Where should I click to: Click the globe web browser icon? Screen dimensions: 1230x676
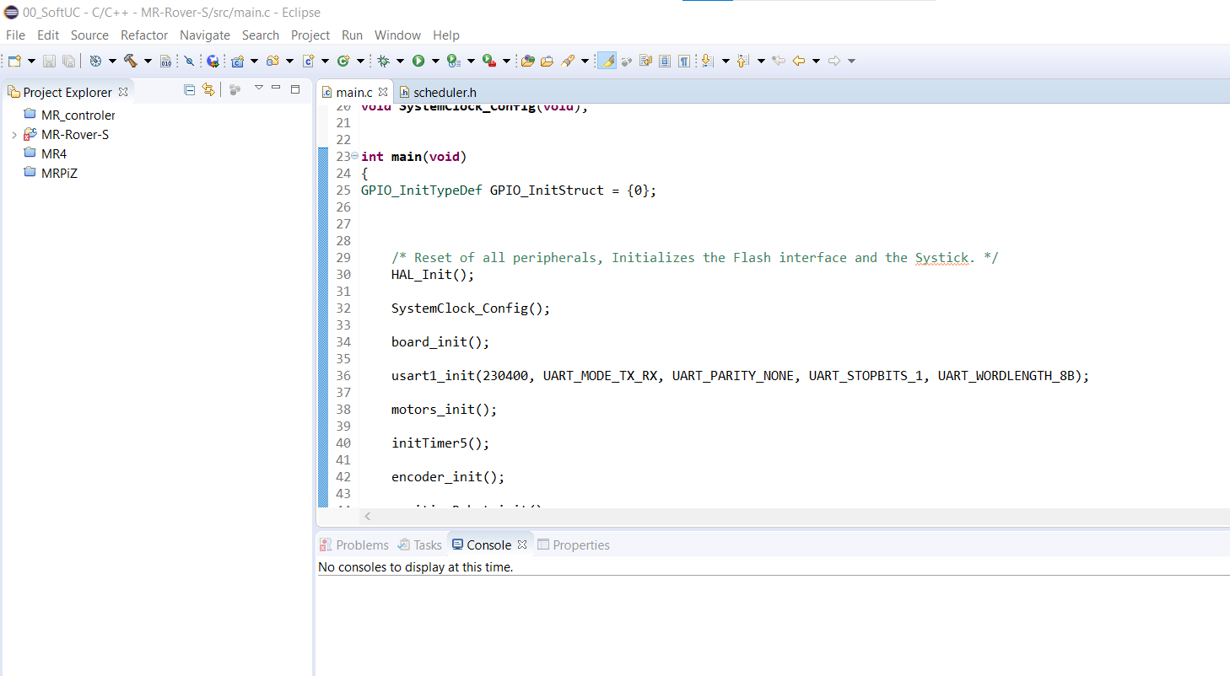[x=213, y=61]
